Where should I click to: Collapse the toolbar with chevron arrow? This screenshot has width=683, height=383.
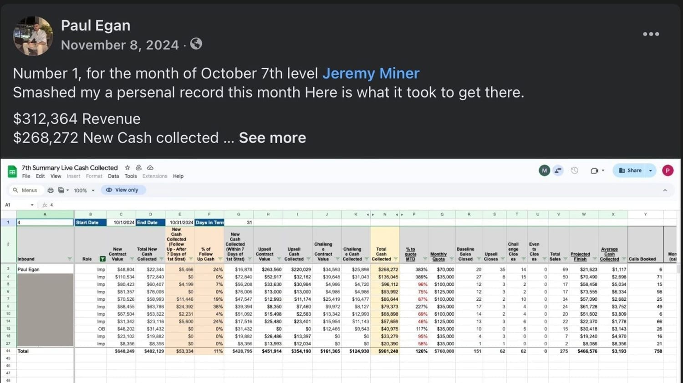click(x=665, y=190)
